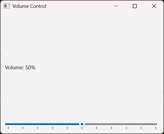This screenshot has width=164, height=134.
Task: Click the blue filled slider track
Action: [x=42, y=124]
